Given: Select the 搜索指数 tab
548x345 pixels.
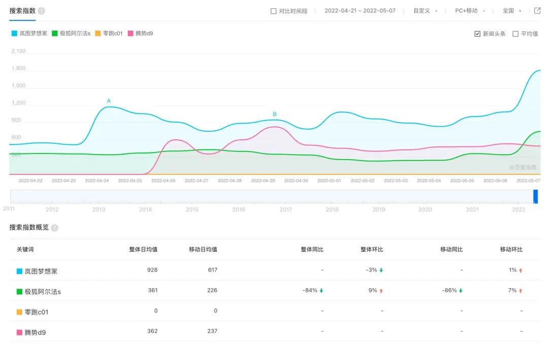Looking at the screenshot, I should coord(22,11).
